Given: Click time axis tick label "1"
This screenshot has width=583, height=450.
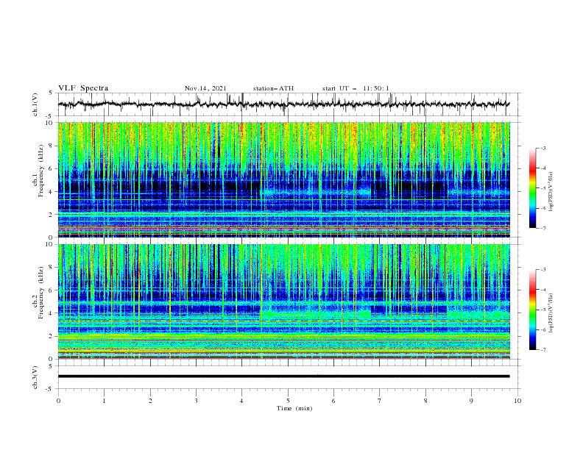Looking at the screenshot, I should click(x=105, y=401).
